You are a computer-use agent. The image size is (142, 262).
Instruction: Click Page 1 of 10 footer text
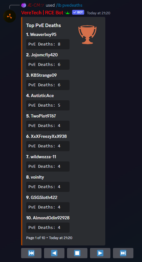tap(36, 238)
